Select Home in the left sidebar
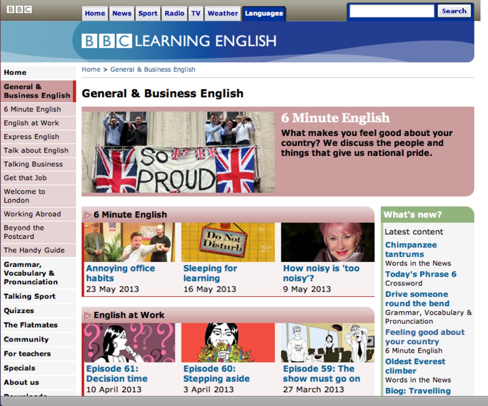Viewport: 488px width, 406px height. click(x=38, y=72)
